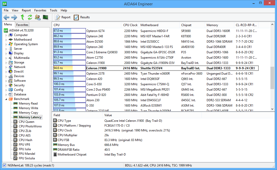Select the Devices icon in the tree
Screen dimensions: 277x170
pyautogui.click(x=11, y=76)
